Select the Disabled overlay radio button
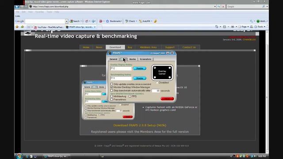This screenshot has width=283, height=159. click(157, 83)
